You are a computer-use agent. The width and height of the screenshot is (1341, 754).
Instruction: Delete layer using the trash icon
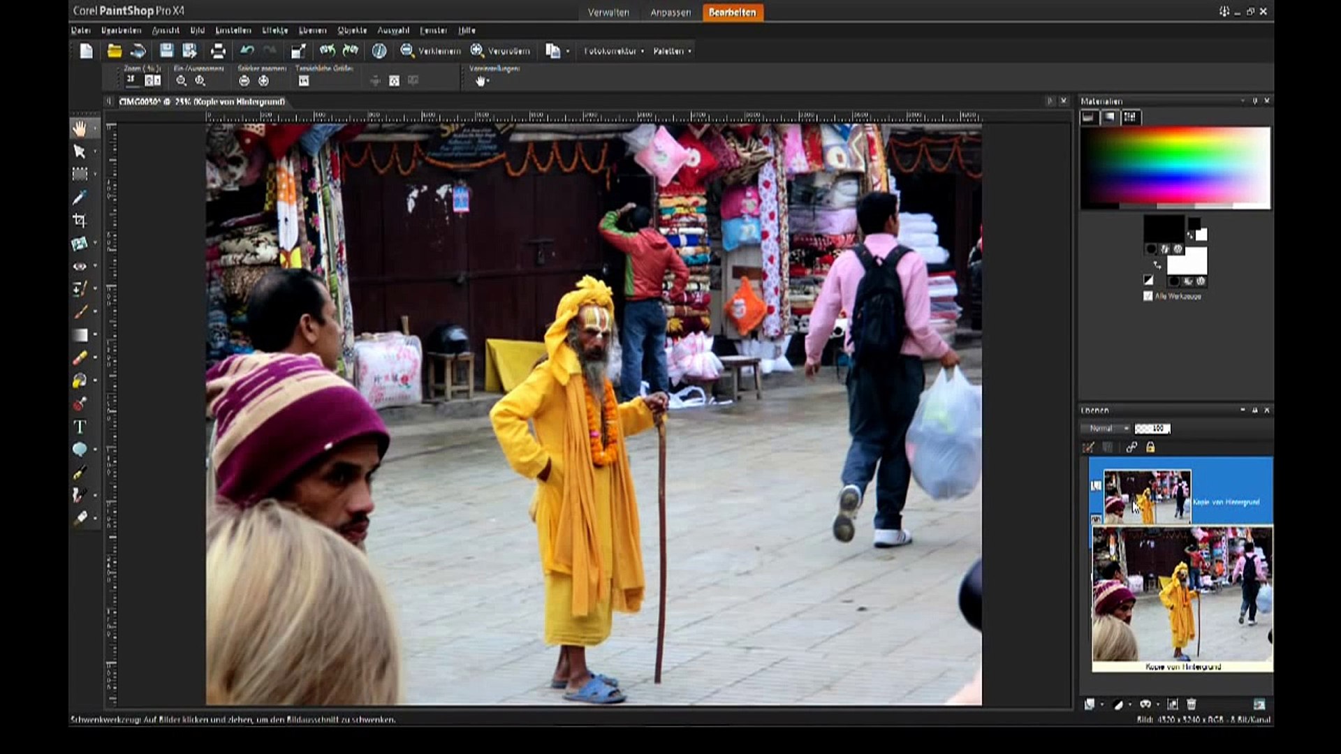click(1192, 704)
